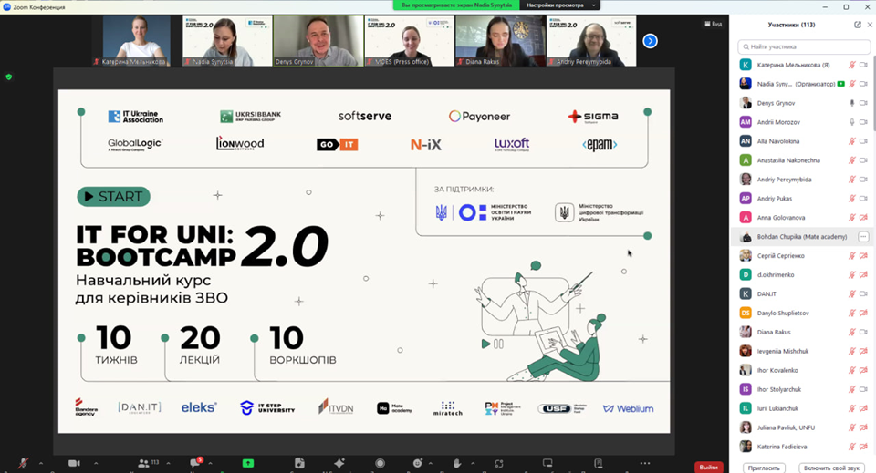Click Denys Grynov microphone icon in list
This screenshot has width=876, height=473.
point(852,103)
